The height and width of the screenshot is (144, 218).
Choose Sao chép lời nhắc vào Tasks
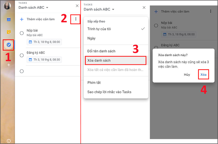pos(116,92)
